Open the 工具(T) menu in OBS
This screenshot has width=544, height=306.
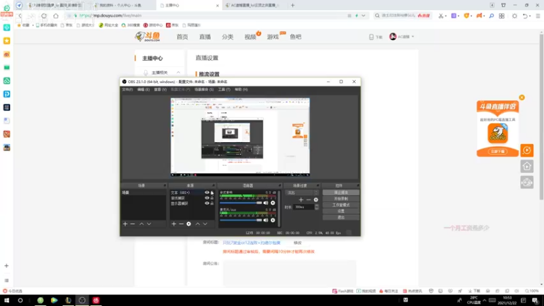(224, 90)
